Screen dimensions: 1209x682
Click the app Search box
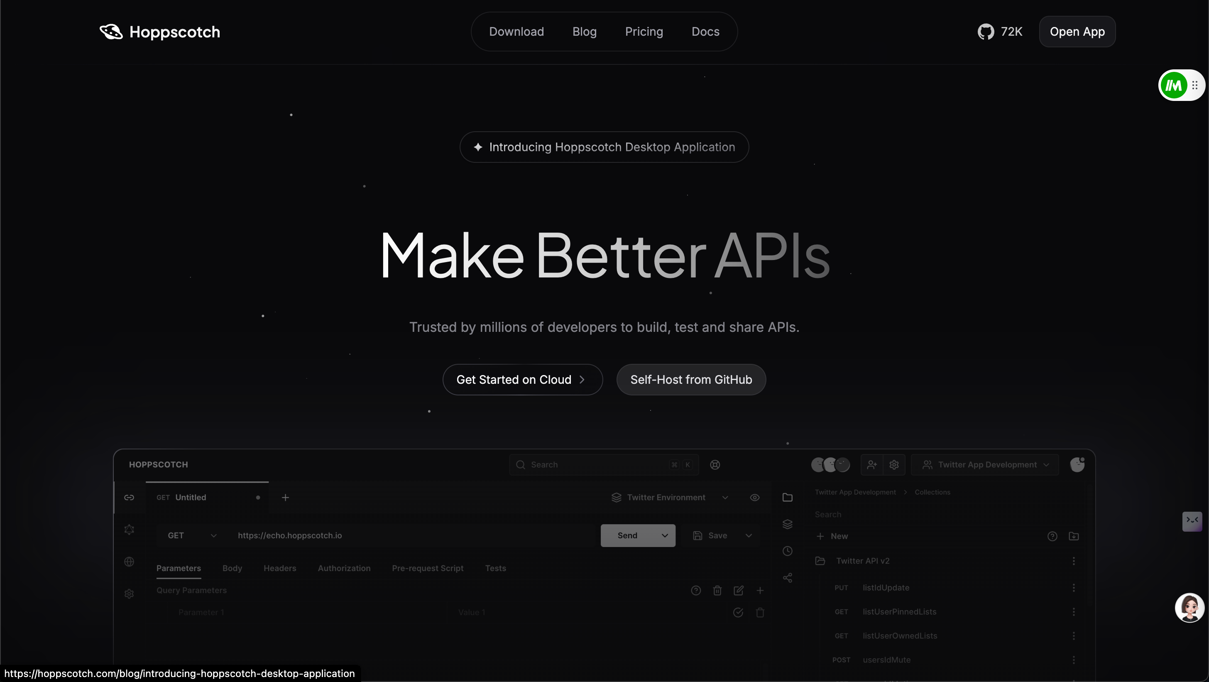coord(604,465)
